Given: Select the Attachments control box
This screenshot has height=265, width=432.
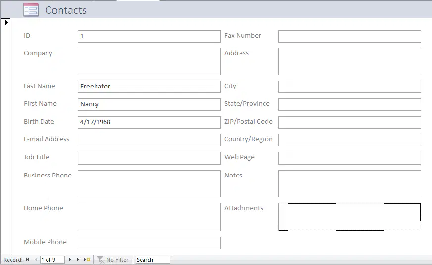Looking at the screenshot, I should click(x=349, y=217).
